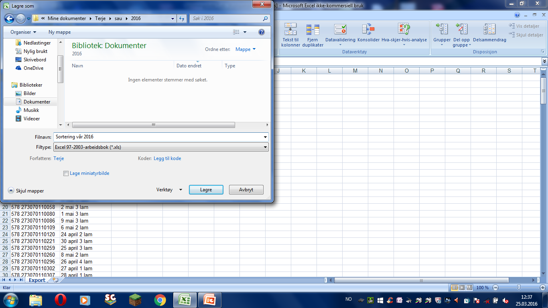Open the Excel help icon in ribbon

[517, 15]
